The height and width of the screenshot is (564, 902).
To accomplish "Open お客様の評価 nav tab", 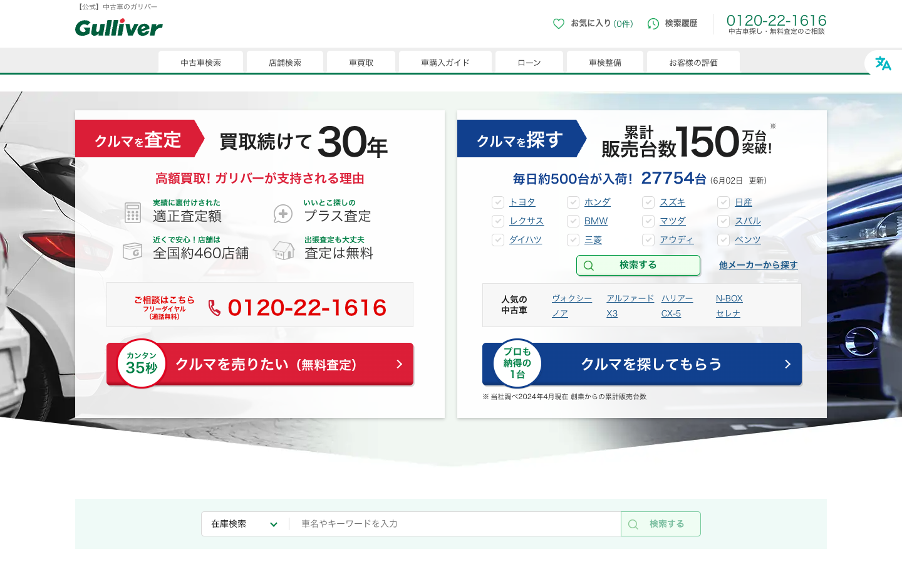I will click(693, 63).
